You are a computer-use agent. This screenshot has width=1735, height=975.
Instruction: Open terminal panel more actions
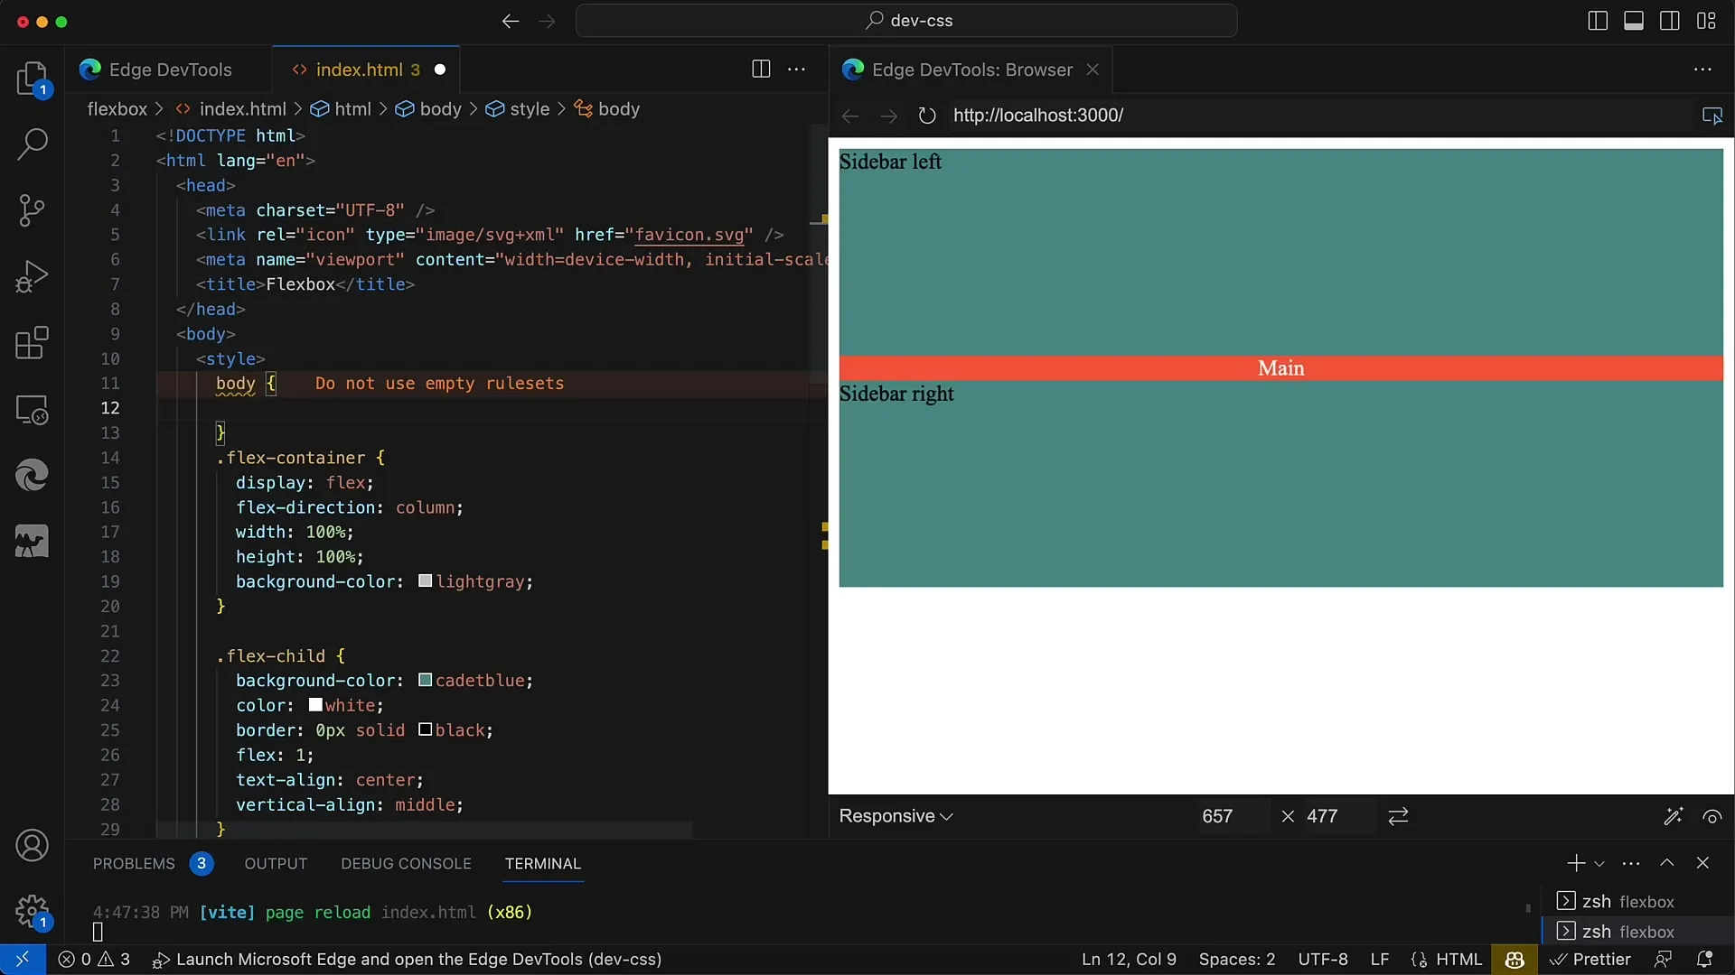(x=1631, y=864)
